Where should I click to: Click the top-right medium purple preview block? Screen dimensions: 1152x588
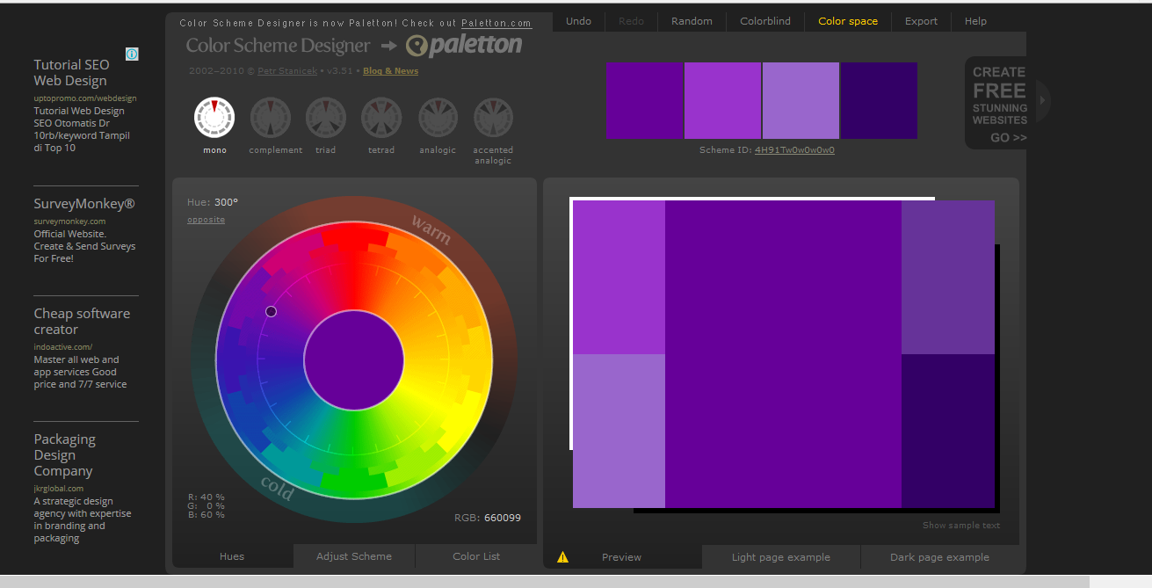[948, 277]
